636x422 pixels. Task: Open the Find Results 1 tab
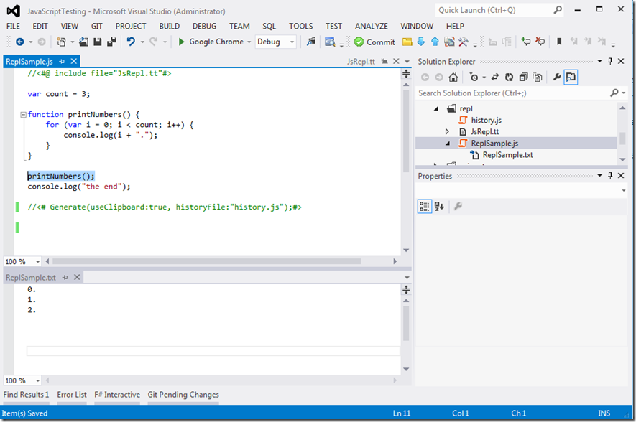(x=26, y=395)
